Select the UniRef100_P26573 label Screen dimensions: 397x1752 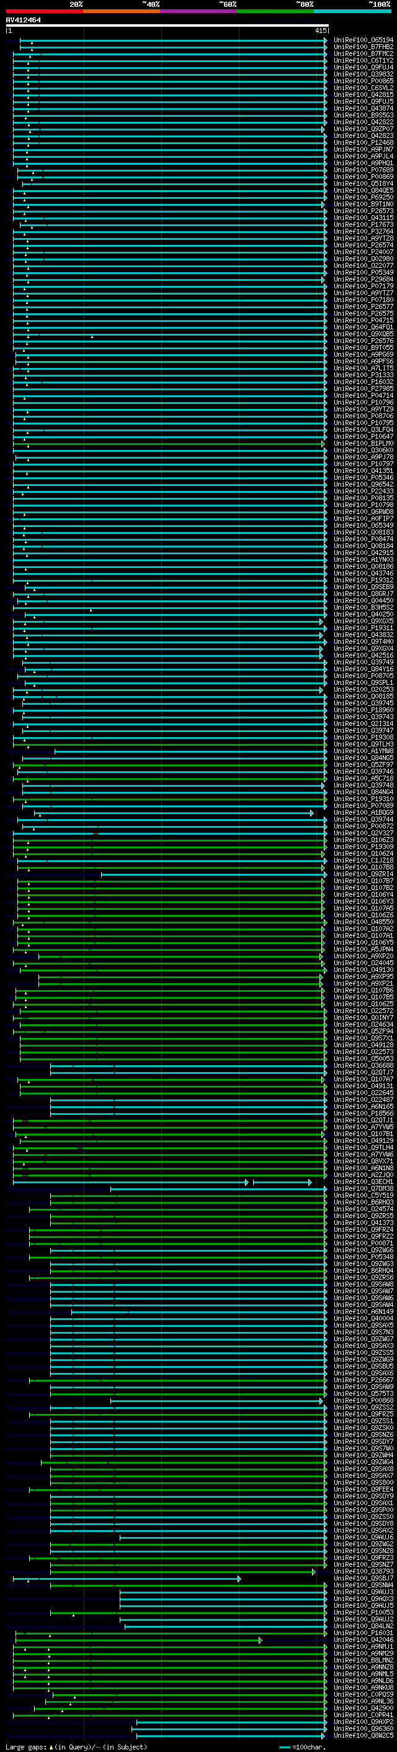[x=363, y=211]
